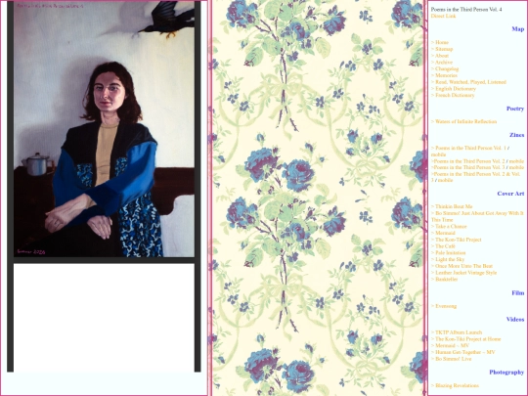Click the Film section heading
This screenshot has width=528, height=396.
pyautogui.click(x=518, y=293)
